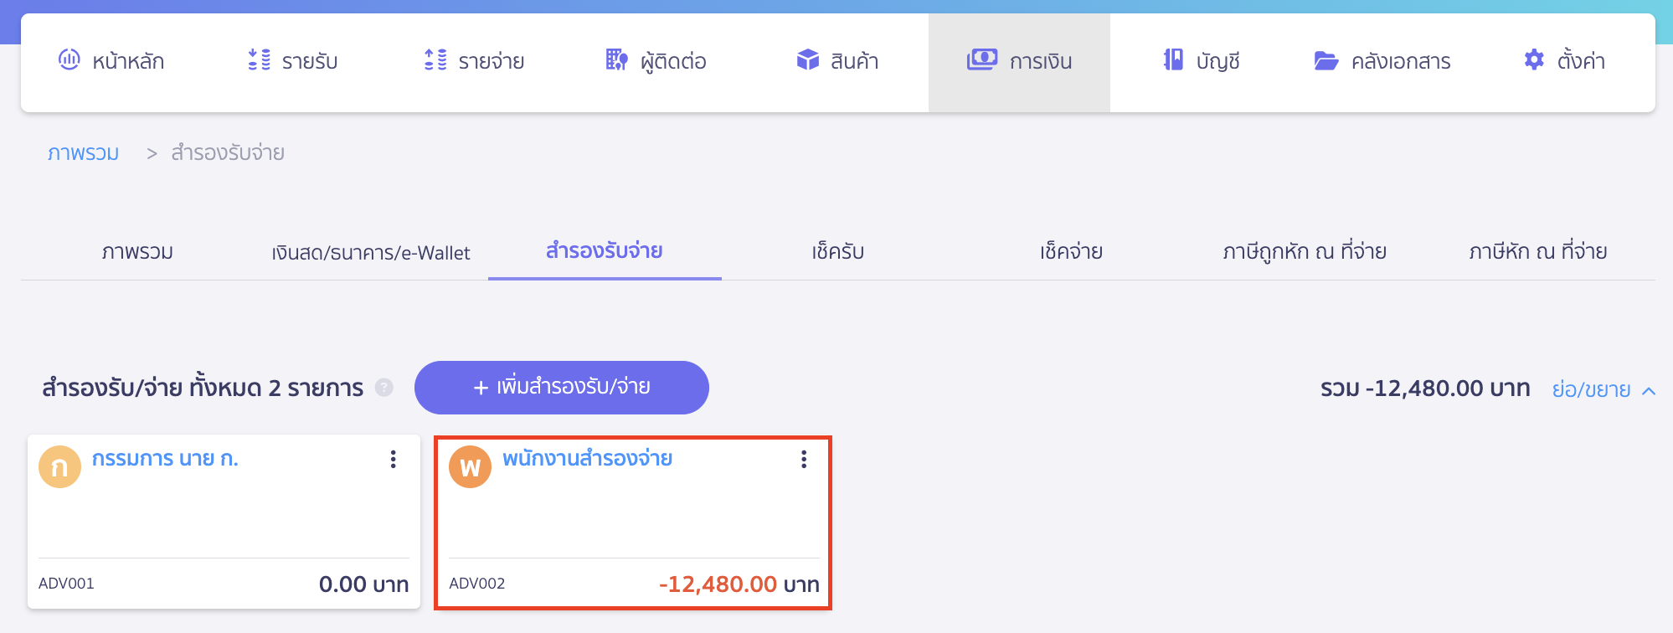The height and width of the screenshot is (633, 1673).
Task: Open the รายรับ menu
Action: click(x=293, y=61)
